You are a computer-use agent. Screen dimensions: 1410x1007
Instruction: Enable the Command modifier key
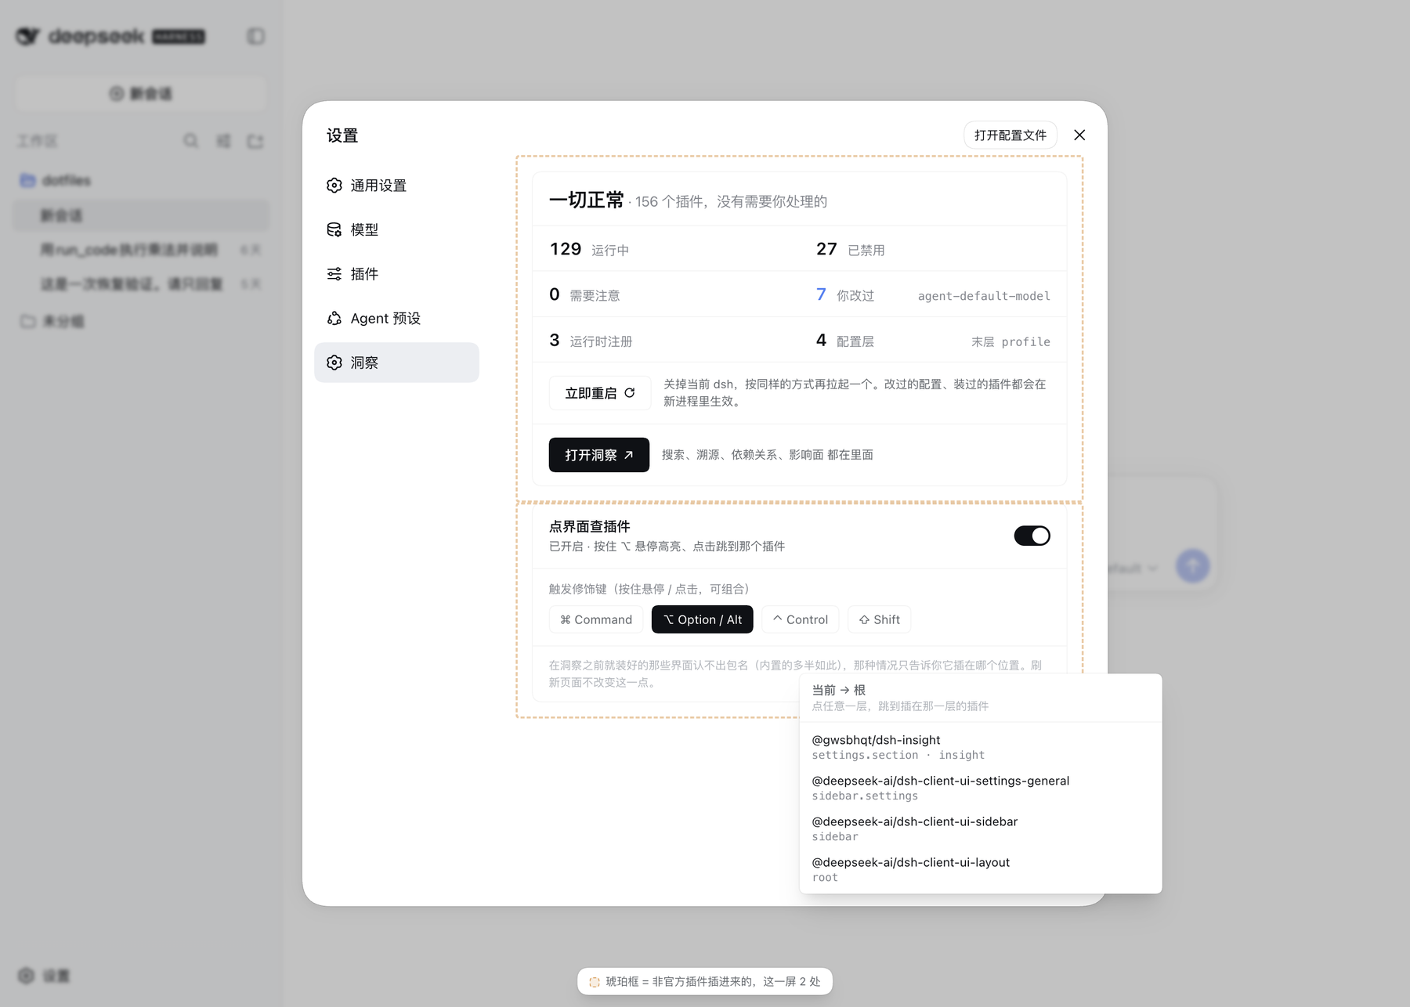[596, 619]
